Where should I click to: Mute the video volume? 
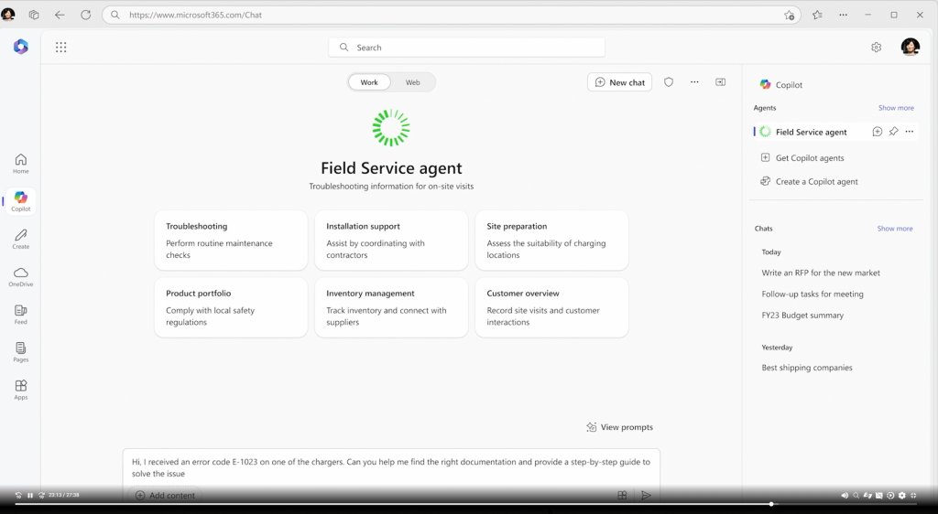[x=845, y=495]
